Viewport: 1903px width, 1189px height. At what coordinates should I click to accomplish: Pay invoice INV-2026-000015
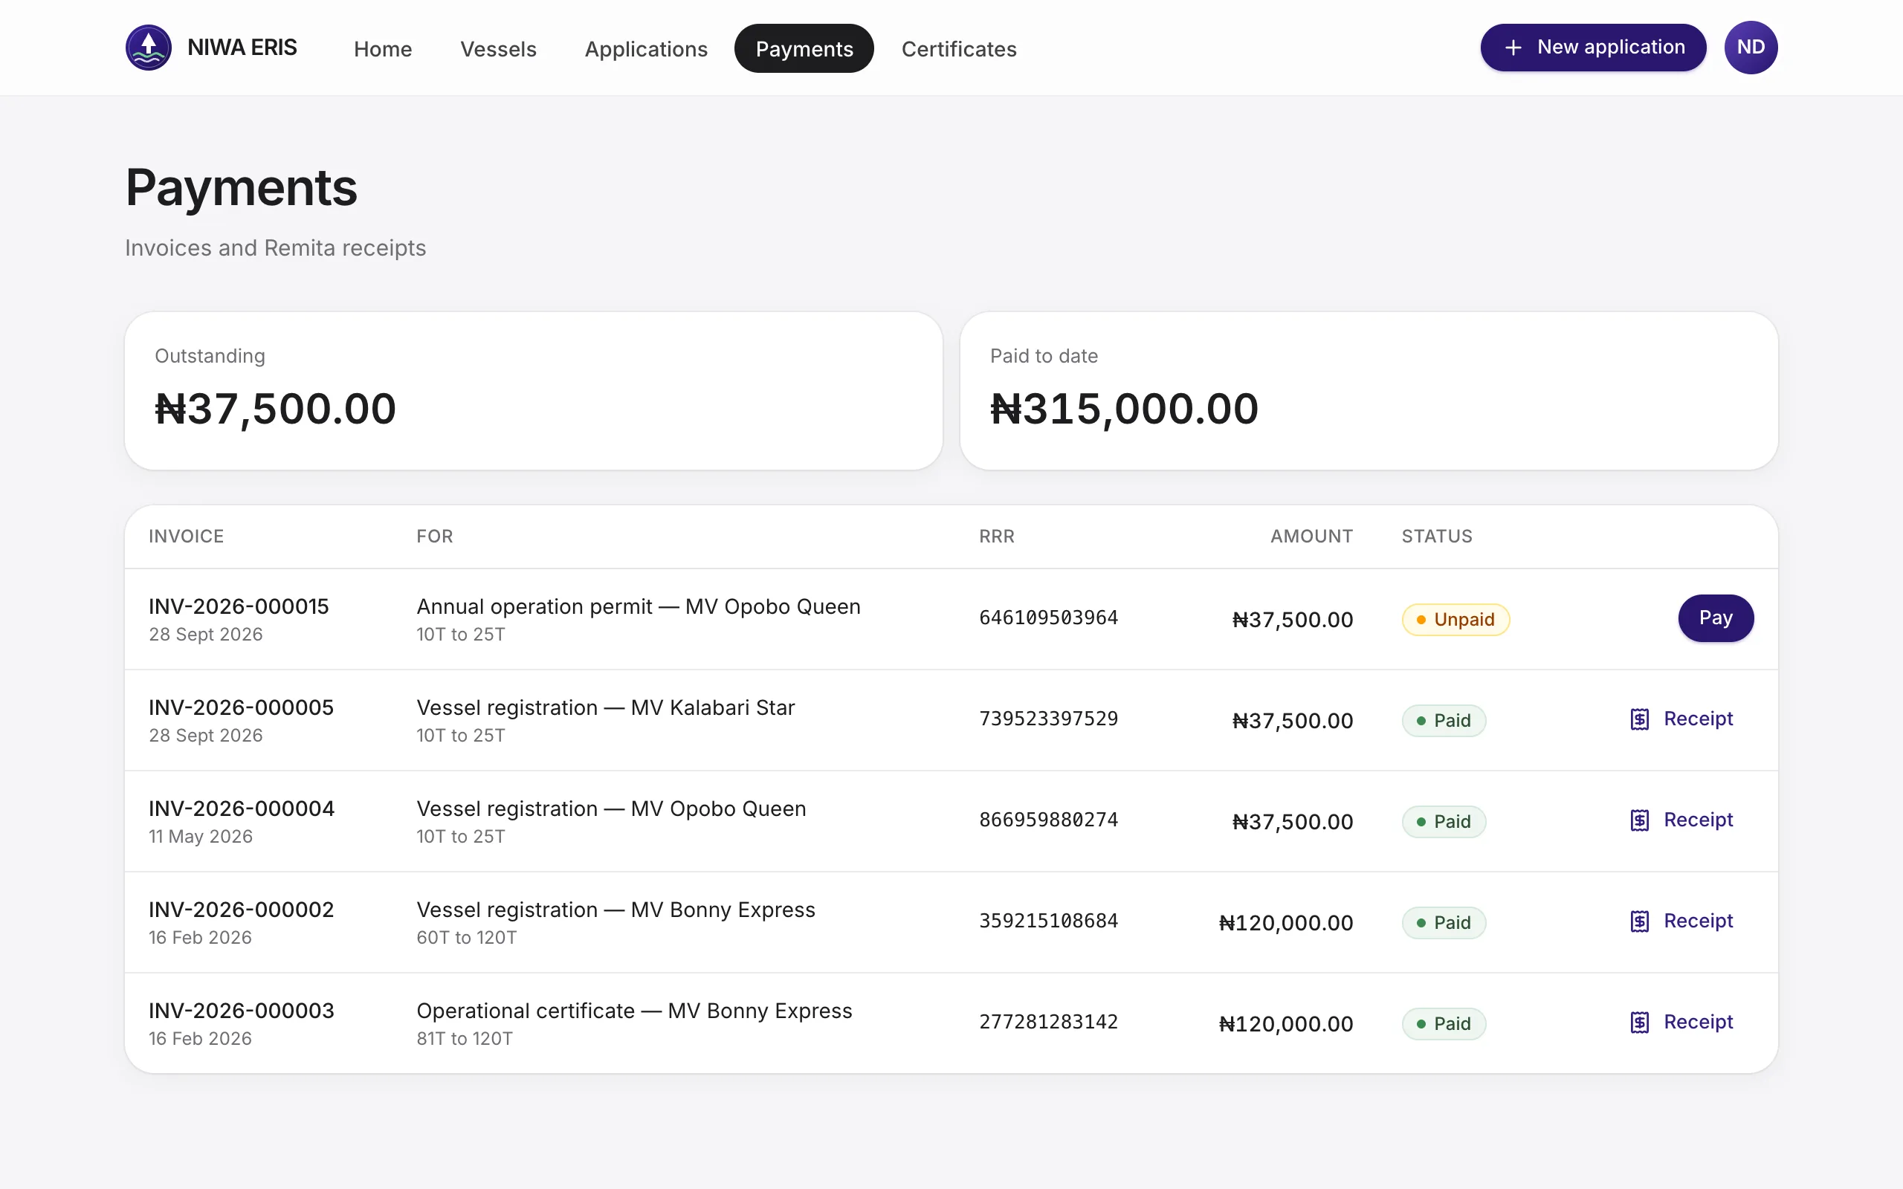coord(1716,618)
